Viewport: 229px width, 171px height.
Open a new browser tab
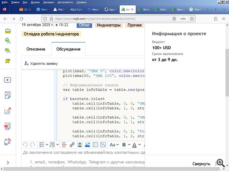tap(216, 9)
